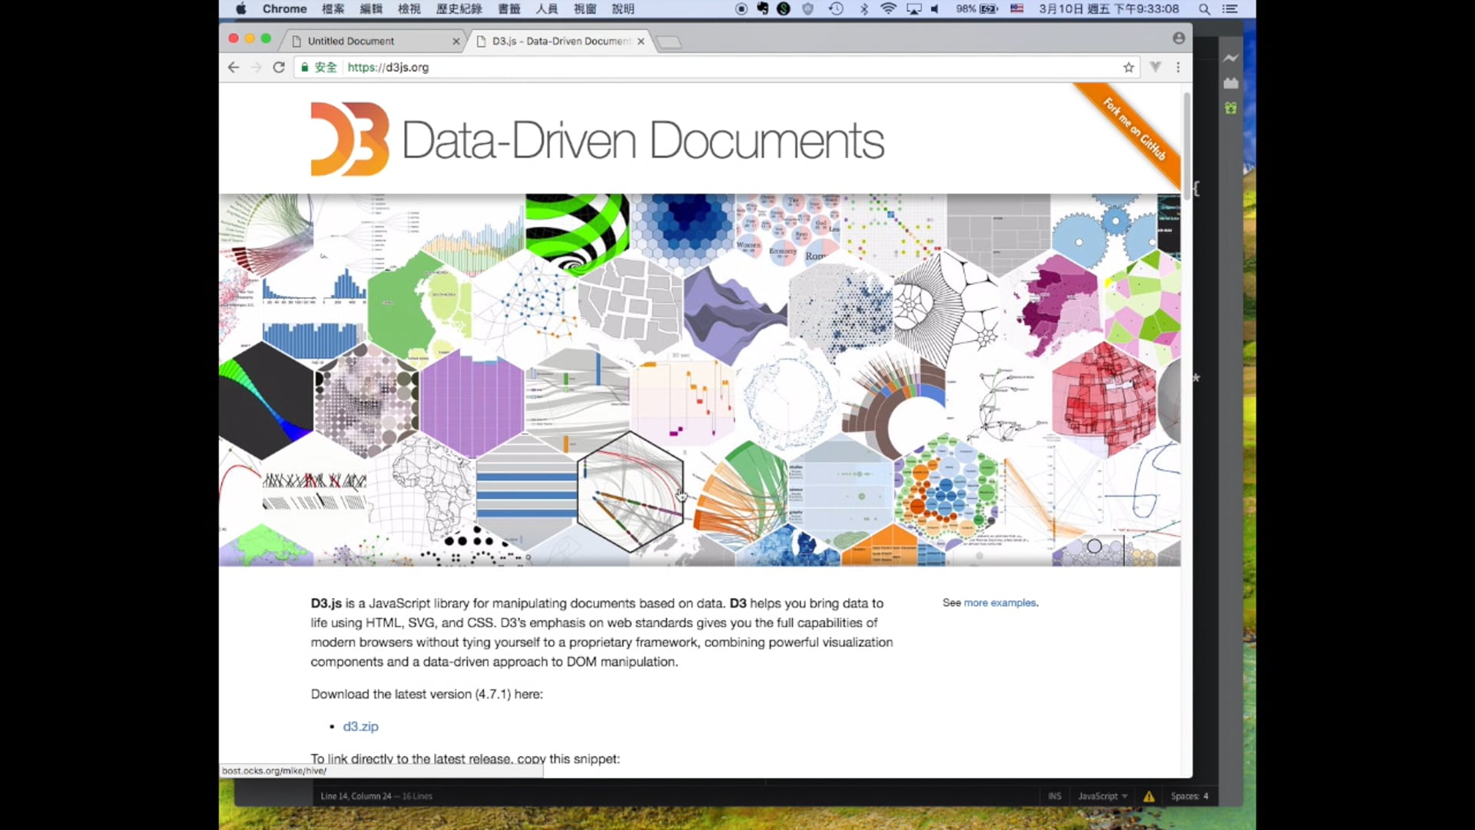Click the outlined hive plot hexagon thumbnail
1475x830 pixels.
pyautogui.click(x=630, y=492)
